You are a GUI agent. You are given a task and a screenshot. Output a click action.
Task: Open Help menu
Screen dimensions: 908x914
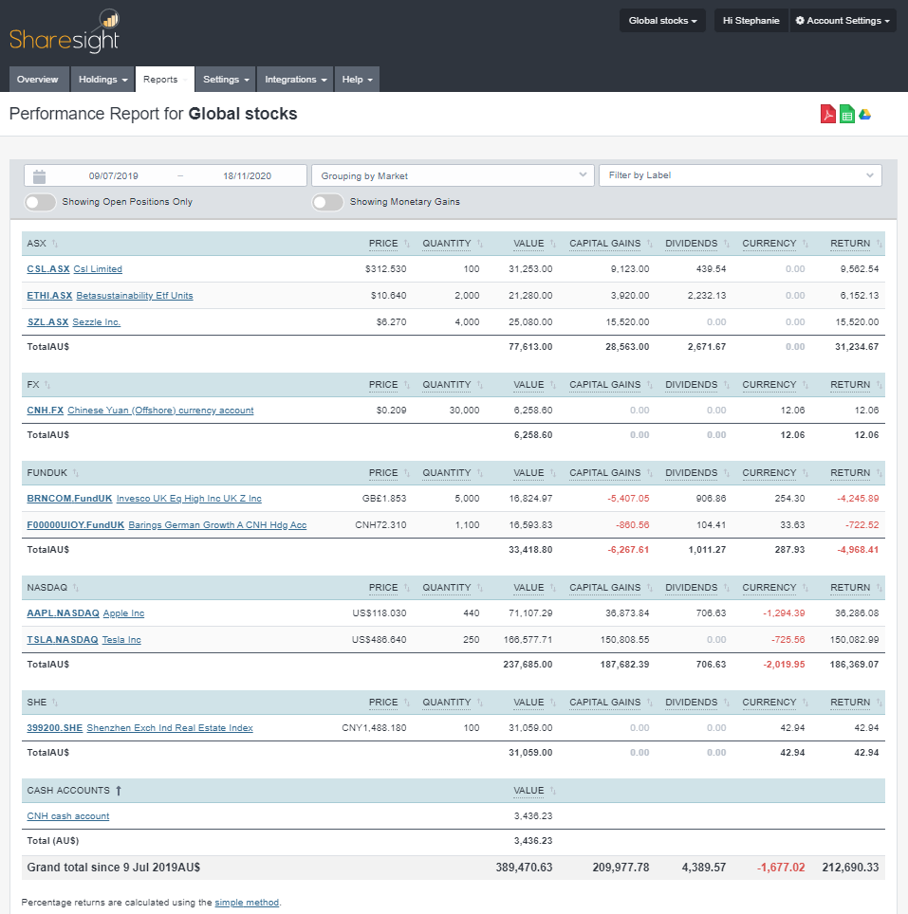357,80
